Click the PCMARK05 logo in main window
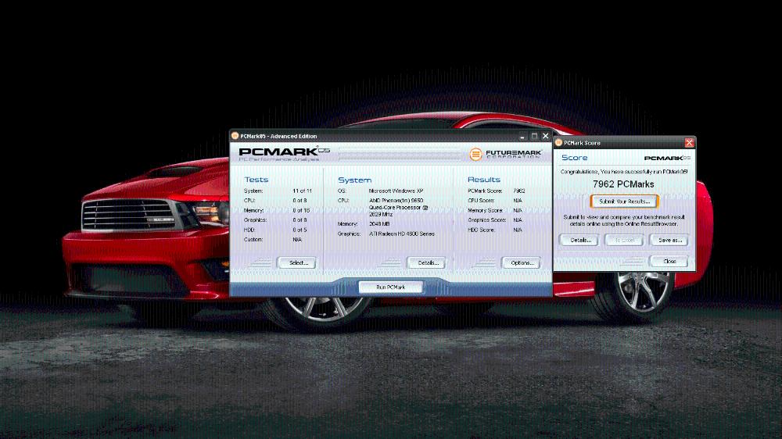The image size is (782, 439). [285, 152]
